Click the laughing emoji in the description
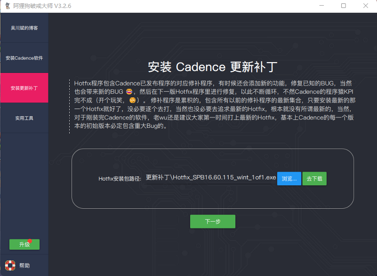Screen dimensions: 377x276 (x=129, y=92)
